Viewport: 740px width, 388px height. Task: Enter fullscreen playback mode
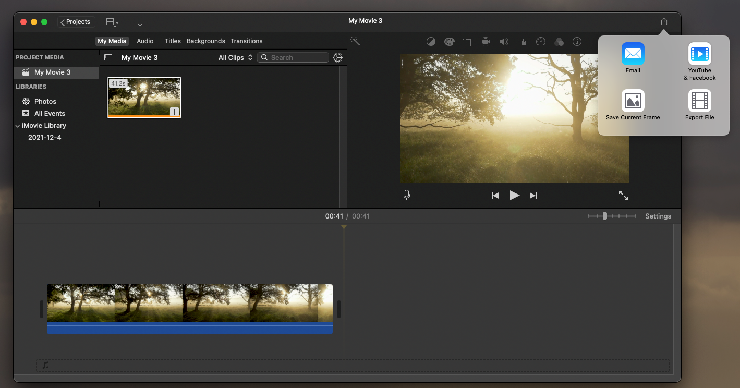pyautogui.click(x=623, y=195)
